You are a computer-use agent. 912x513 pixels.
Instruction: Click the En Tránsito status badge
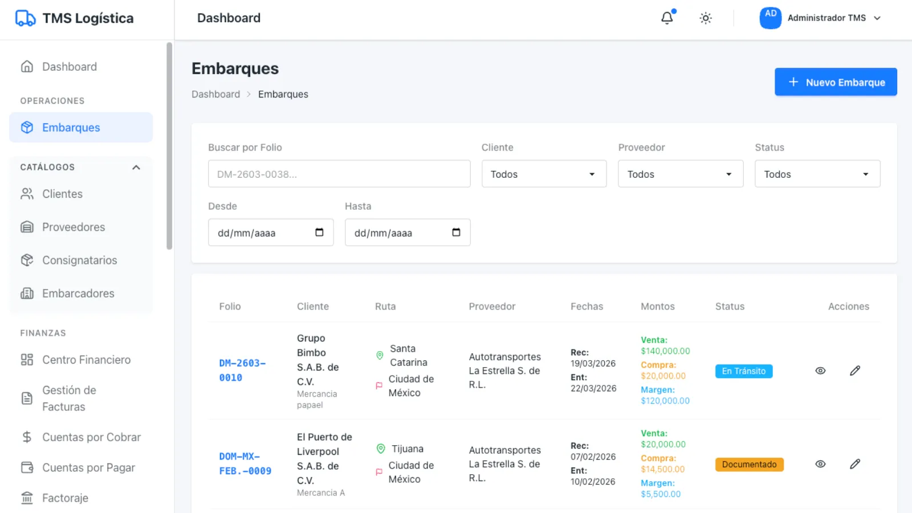click(x=744, y=371)
